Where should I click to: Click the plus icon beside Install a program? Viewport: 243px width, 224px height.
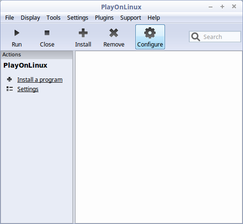pos(9,79)
